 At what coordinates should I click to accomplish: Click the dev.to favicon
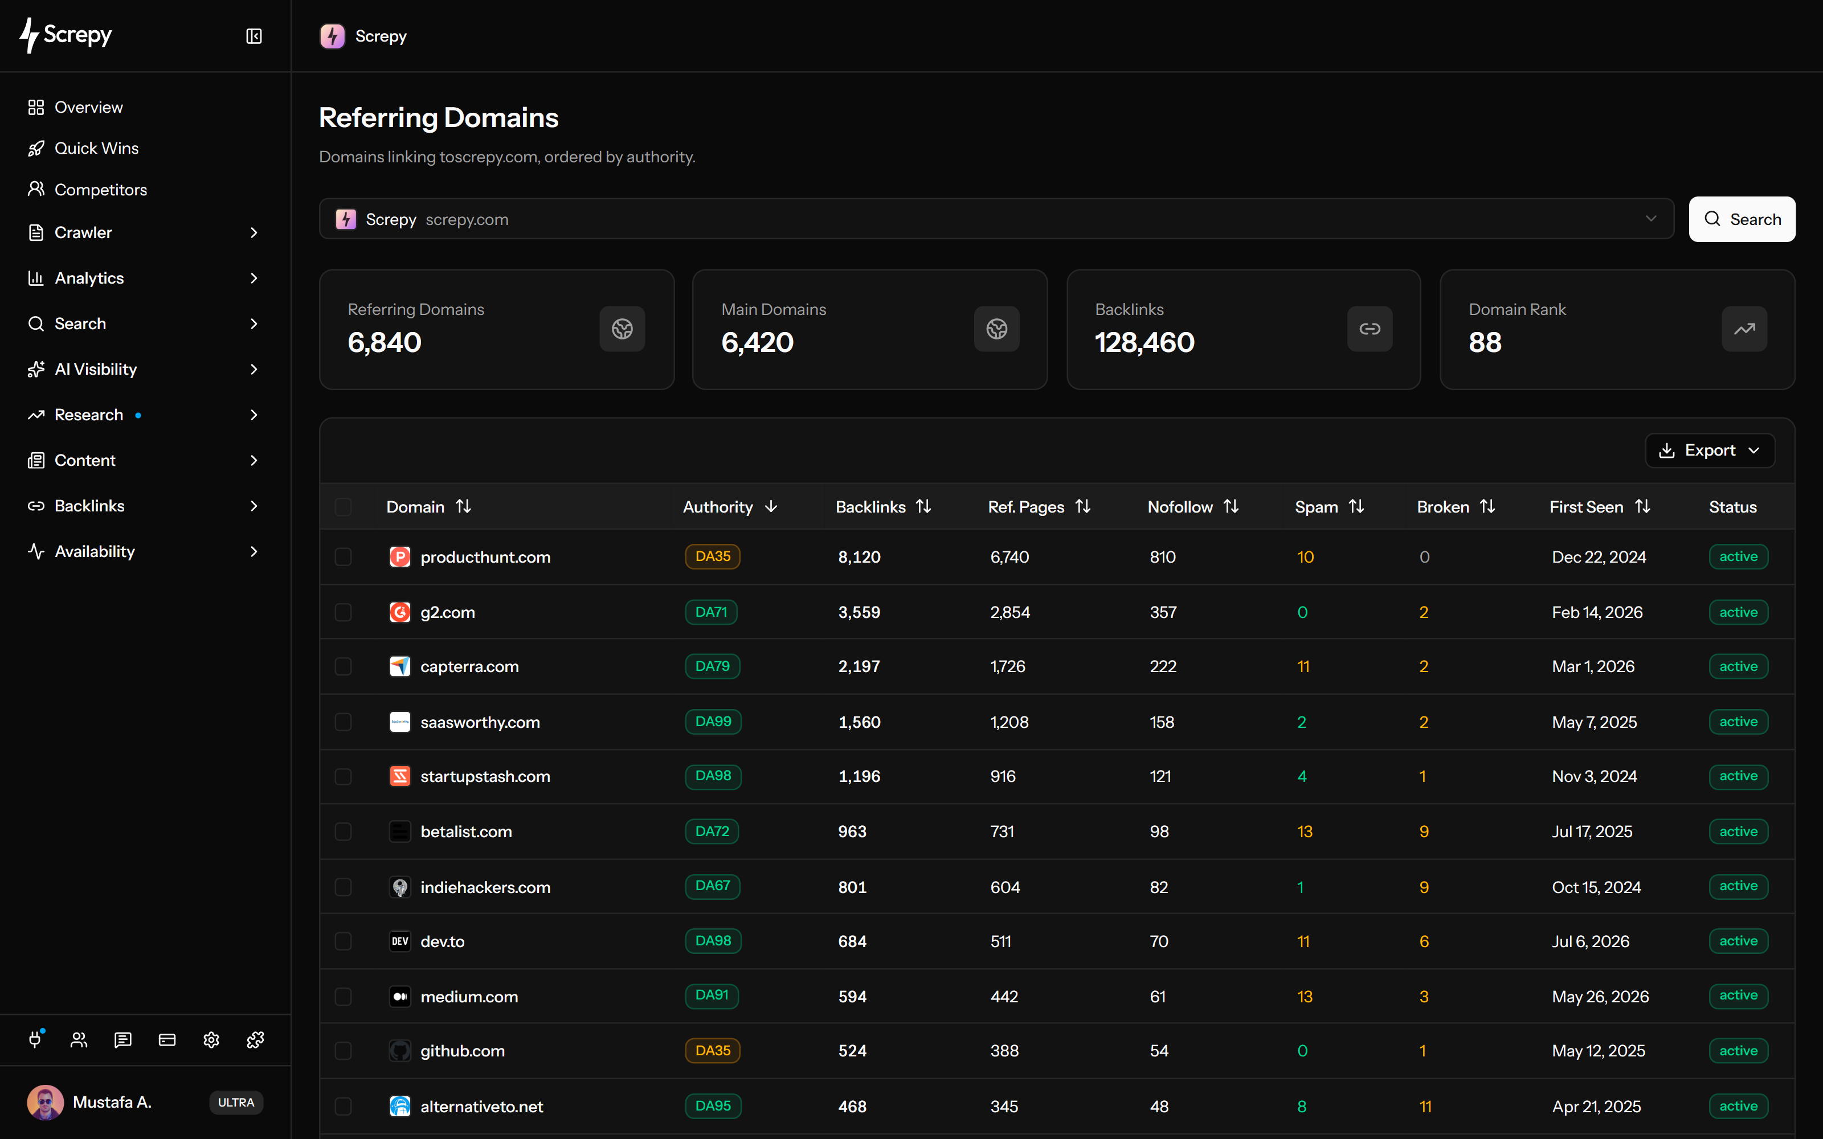pyautogui.click(x=400, y=941)
